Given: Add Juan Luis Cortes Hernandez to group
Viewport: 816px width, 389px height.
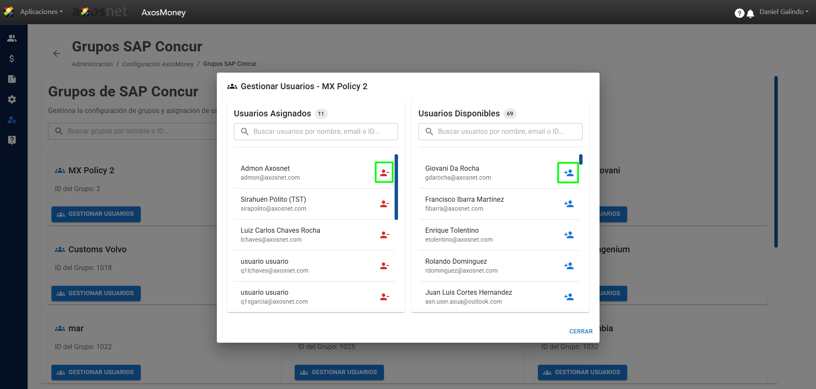Looking at the screenshot, I should pos(569,297).
